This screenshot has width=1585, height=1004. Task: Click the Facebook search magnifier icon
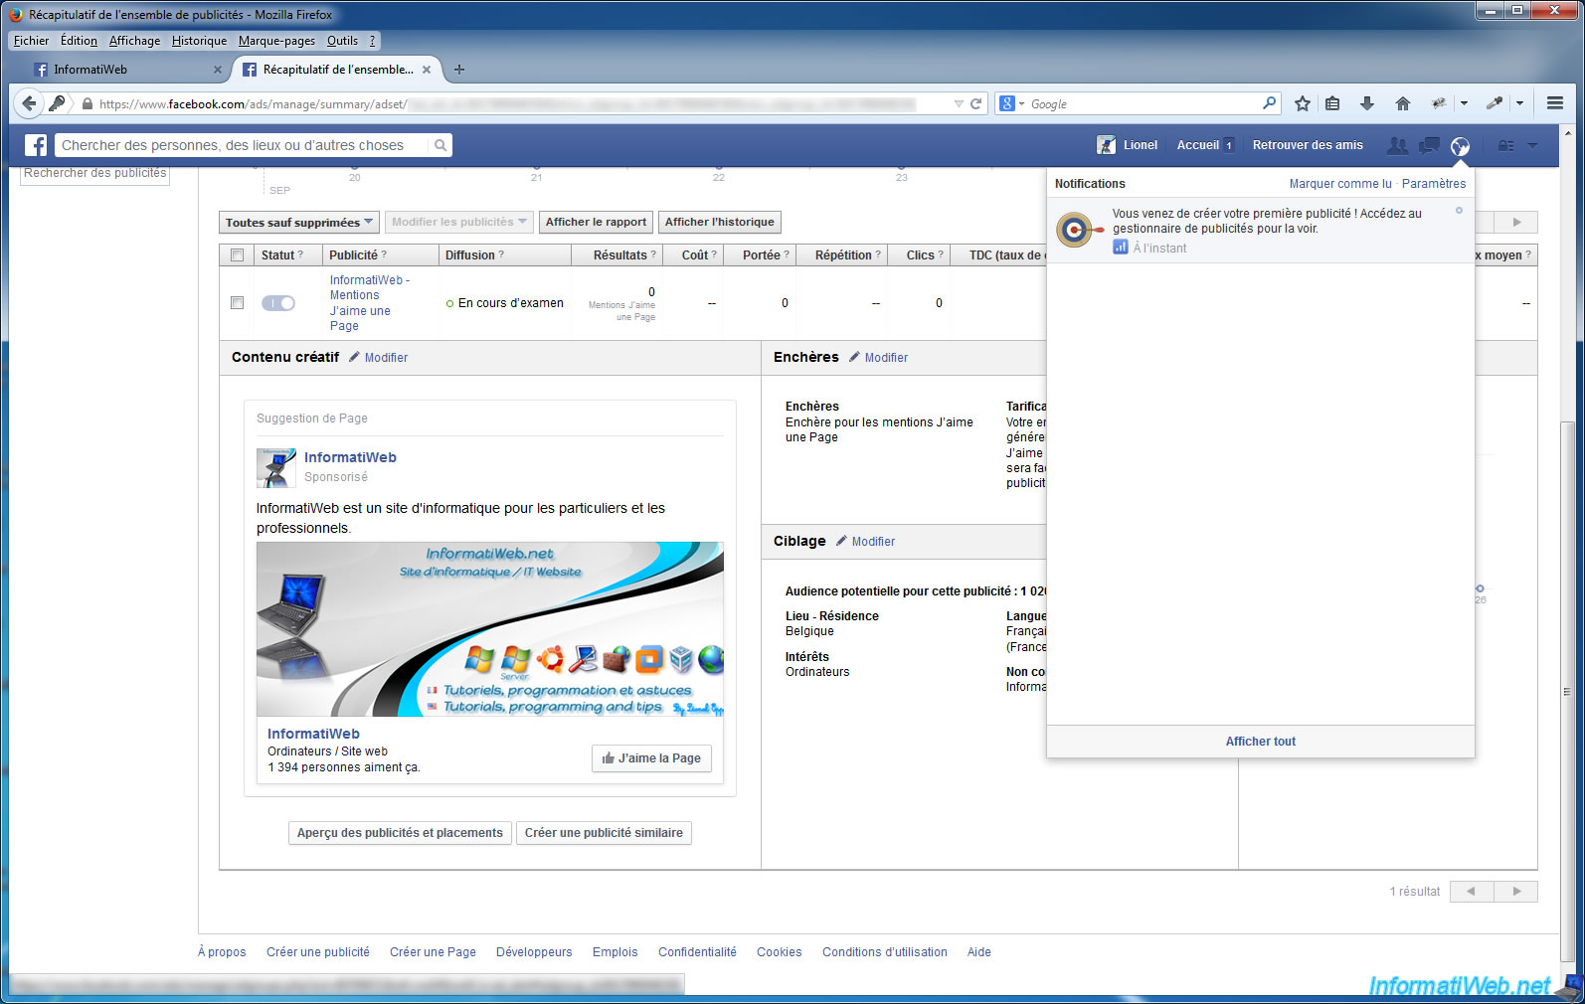(x=440, y=145)
